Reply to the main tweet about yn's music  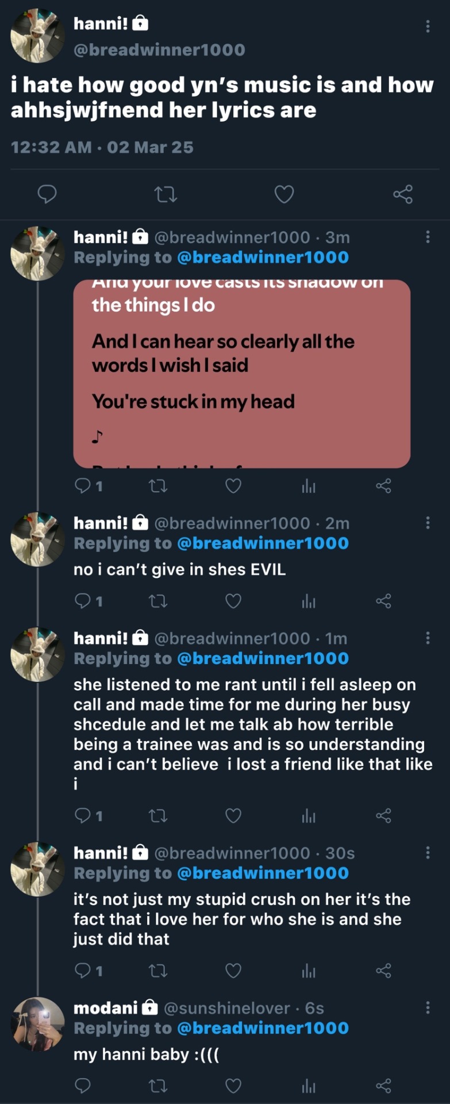point(47,194)
